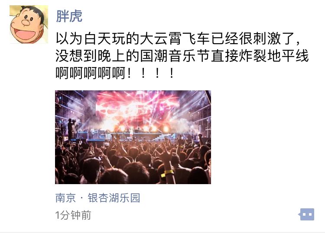Image resolution: width=325 pixels, height=236 pixels.
Task: Click the 1分钟前 timestamp
Action: (73, 215)
